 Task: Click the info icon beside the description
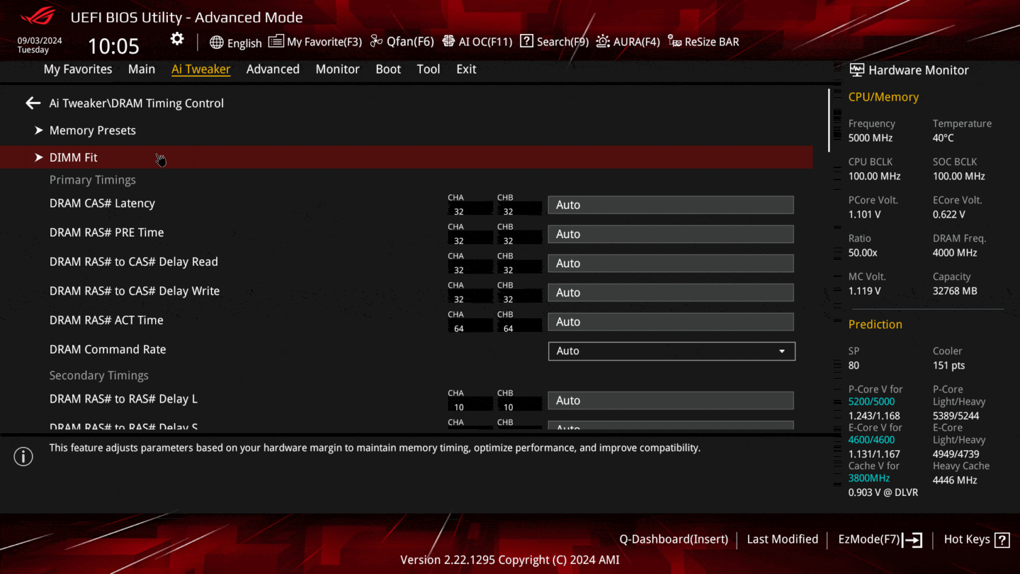click(23, 456)
